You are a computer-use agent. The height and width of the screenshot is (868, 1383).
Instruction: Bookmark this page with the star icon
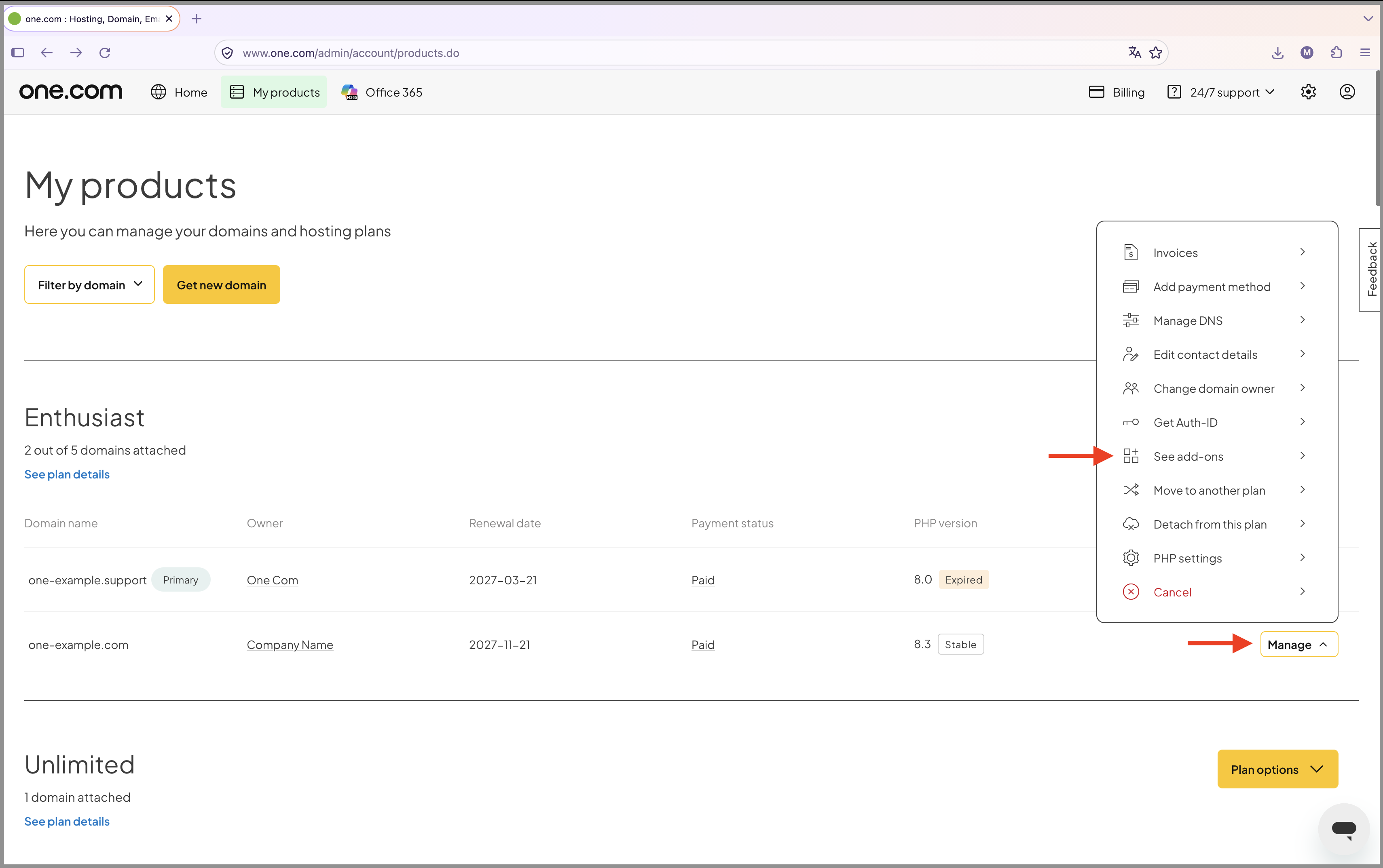(x=1156, y=53)
